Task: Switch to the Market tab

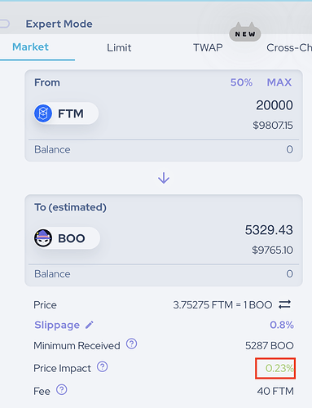Action: point(30,47)
